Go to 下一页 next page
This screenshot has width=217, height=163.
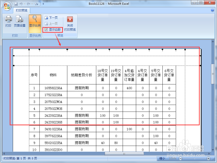click(x=51, y=18)
